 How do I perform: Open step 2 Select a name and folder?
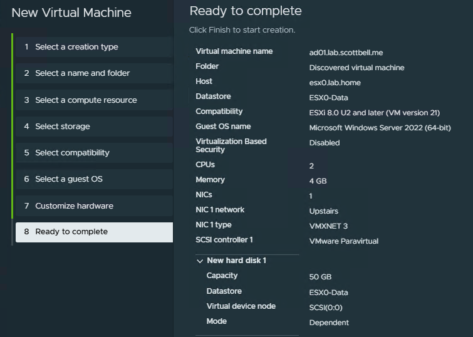pyautogui.click(x=82, y=73)
